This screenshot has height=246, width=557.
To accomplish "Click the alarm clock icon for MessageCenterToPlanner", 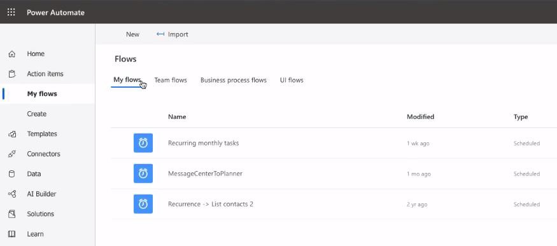I will click(x=143, y=174).
